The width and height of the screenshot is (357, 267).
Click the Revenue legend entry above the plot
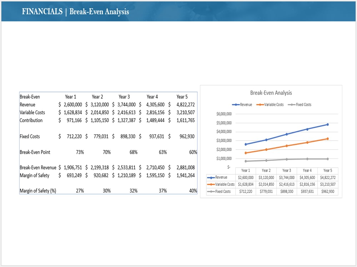pyautogui.click(x=242, y=105)
